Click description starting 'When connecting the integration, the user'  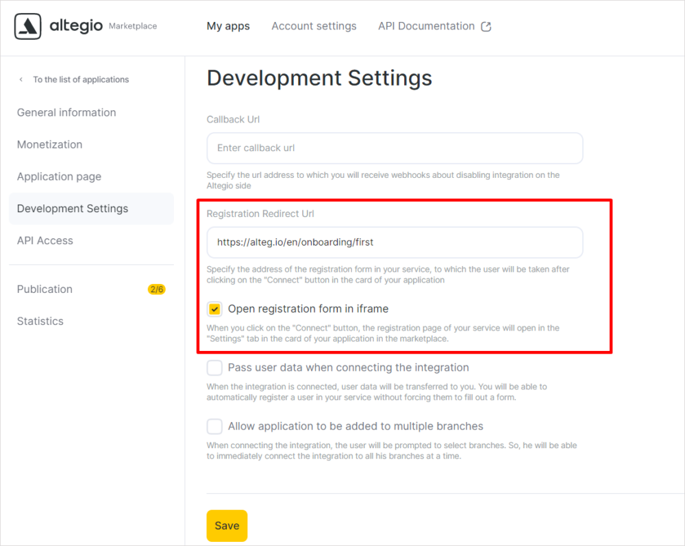tap(392, 451)
